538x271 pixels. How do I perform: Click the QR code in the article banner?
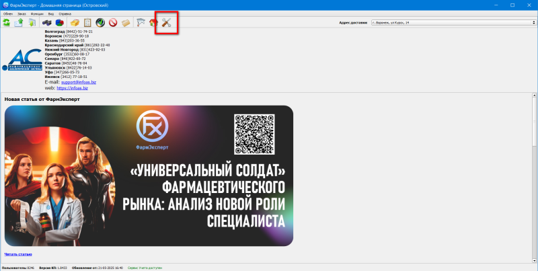[x=256, y=134]
